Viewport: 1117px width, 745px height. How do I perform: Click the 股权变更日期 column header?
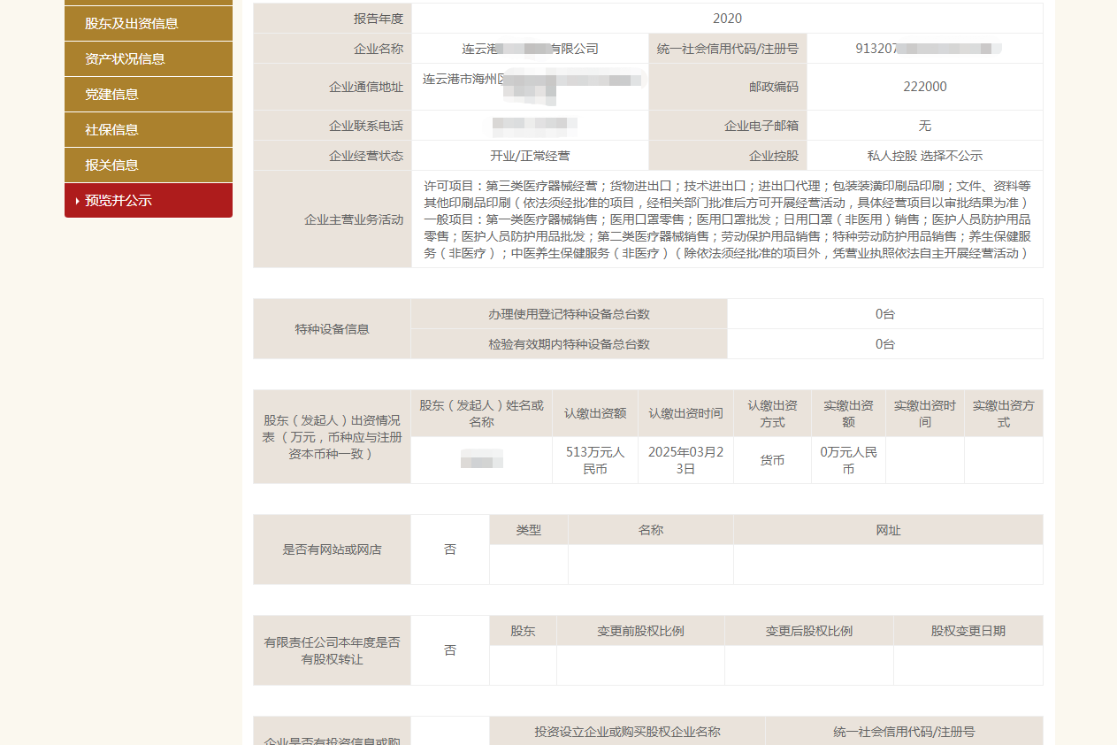968,631
